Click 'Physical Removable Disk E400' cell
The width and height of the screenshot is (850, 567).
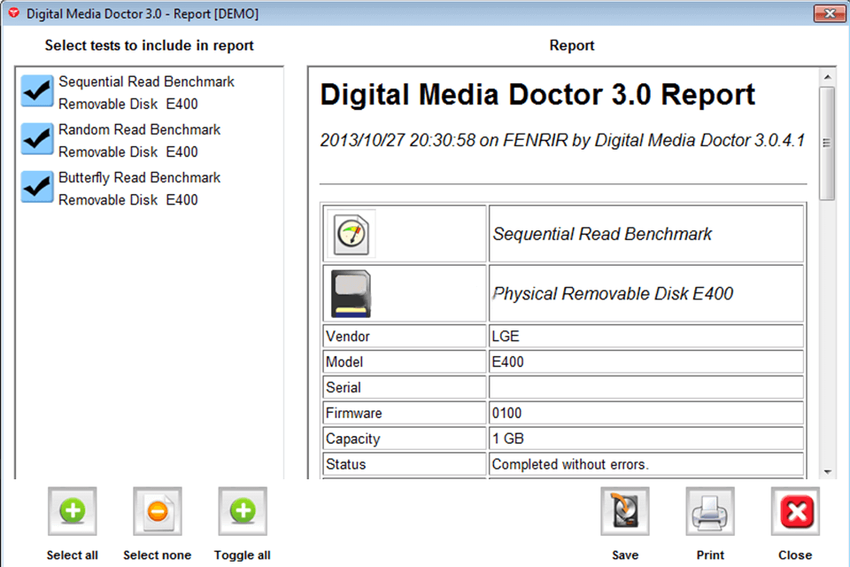(x=646, y=293)
